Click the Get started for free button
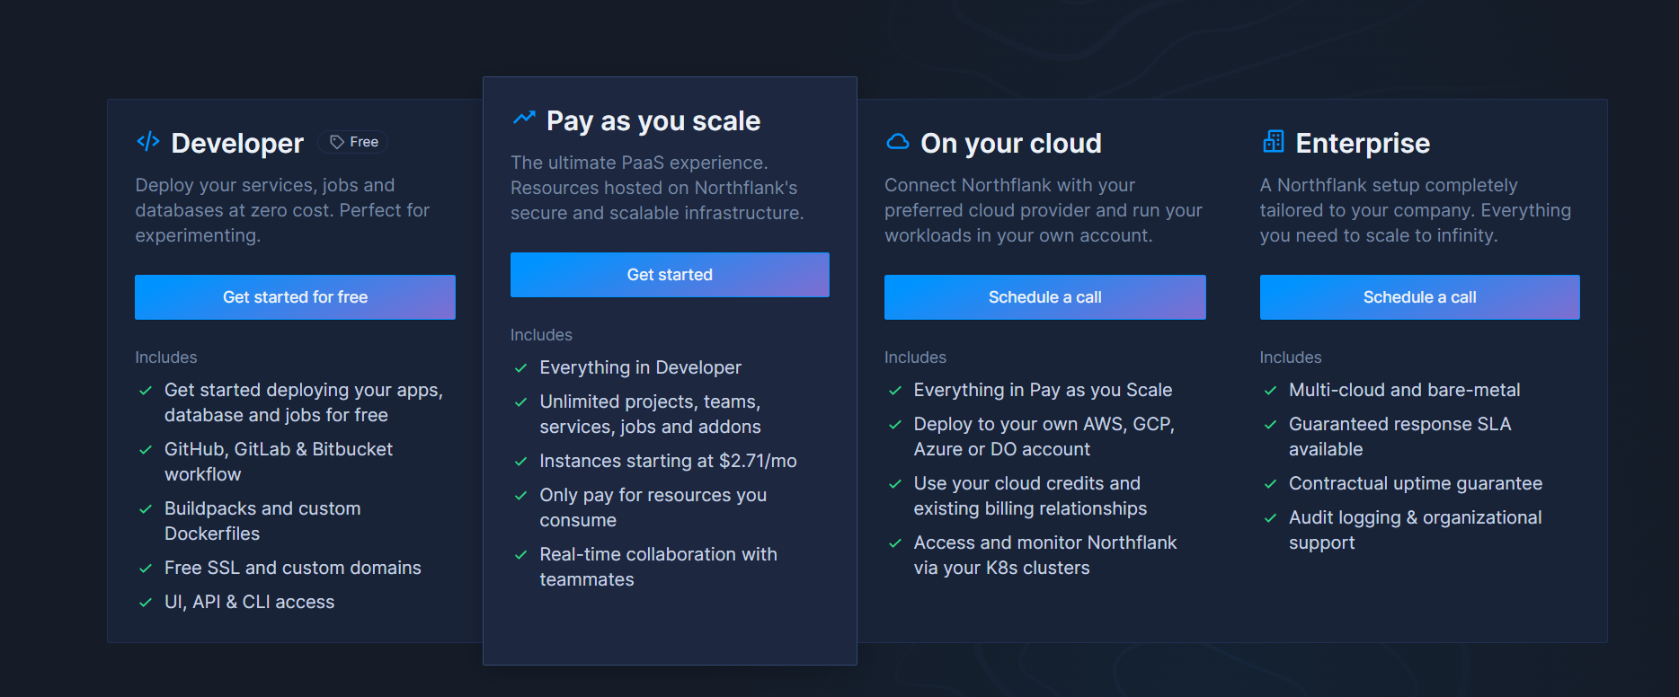This screenshot has height=697, width=1679. coord(295,297)
